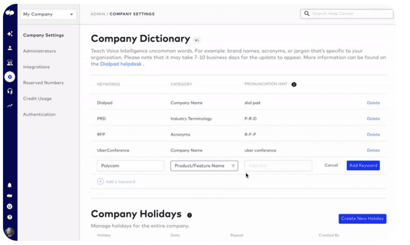Select the settings gear icon in sidebar
Viewport: 410px width, 245px height.
point(10,77)
